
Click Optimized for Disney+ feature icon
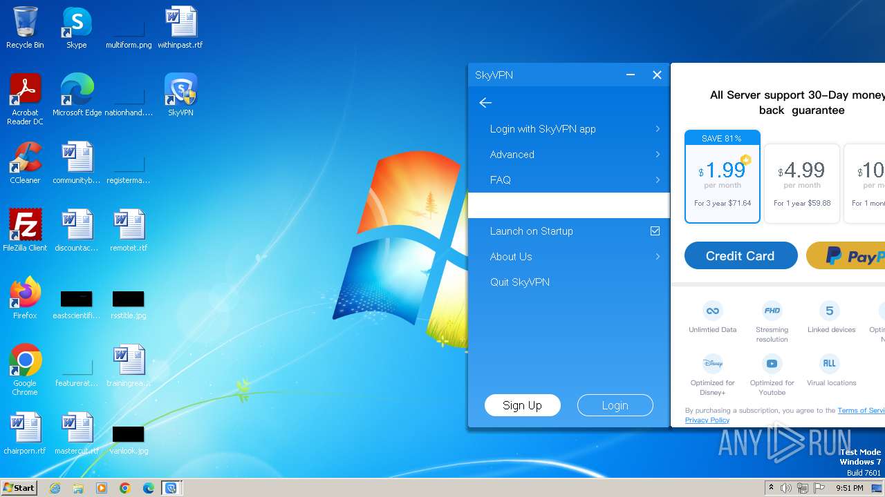tap(712, 364)
